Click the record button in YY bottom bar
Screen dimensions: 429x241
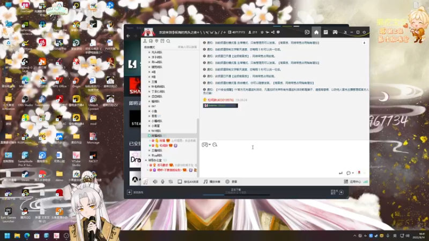[231, 182]
